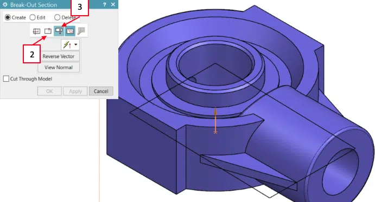Click the Indicate Base Point icon

(48, 31)
